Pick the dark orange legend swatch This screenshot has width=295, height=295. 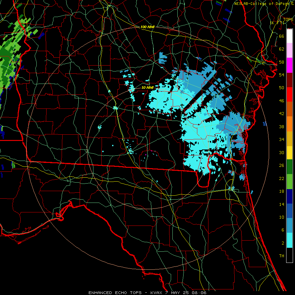[x=289, y=109]
